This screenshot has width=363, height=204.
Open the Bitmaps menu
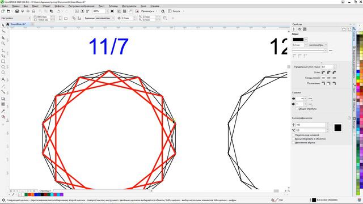tap(81, 6)
